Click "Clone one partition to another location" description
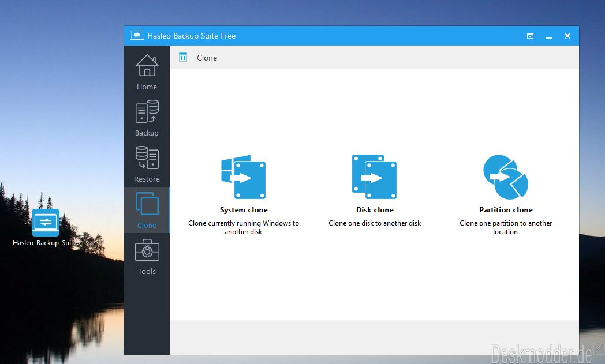Viewport: 605px width, 364px height. tap(506, 227)
